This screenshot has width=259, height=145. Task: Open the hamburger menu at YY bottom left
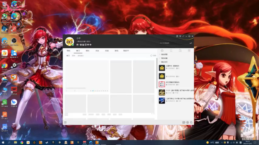[65, 122]
